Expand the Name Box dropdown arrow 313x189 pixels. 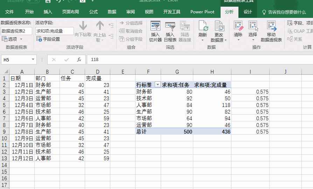33,60
